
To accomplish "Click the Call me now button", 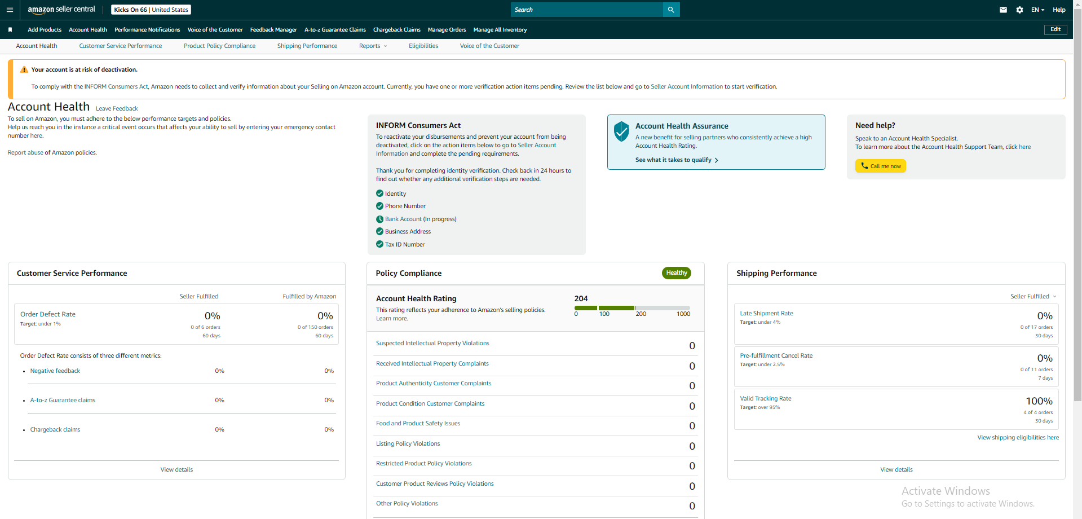I will point(881,166).
